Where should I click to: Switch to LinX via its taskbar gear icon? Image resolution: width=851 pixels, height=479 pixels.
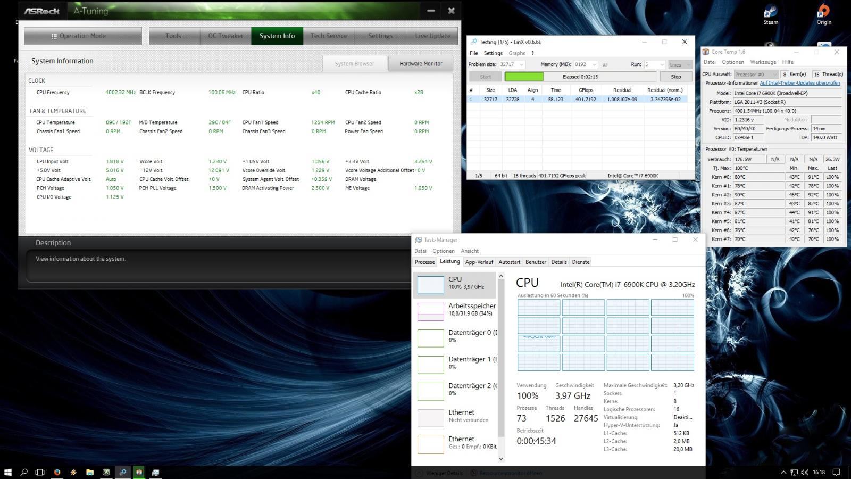[x=123, y=472]
